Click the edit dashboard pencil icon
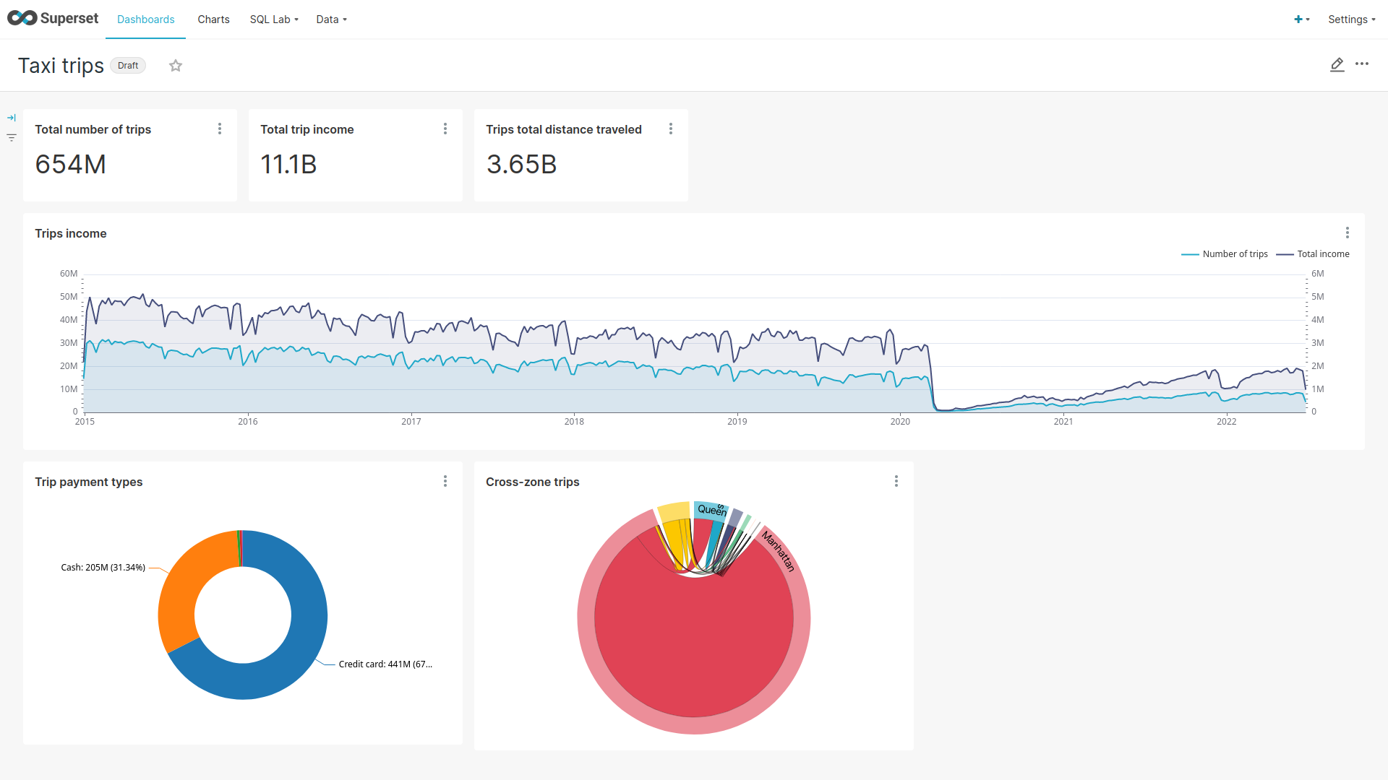Screen dimensions: 1388x780 1337,65
